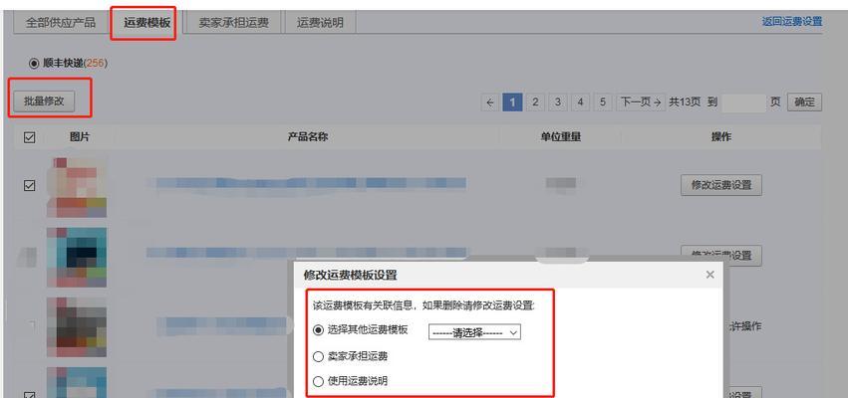Click the 共13页 page count text

(x=685, y=102)
